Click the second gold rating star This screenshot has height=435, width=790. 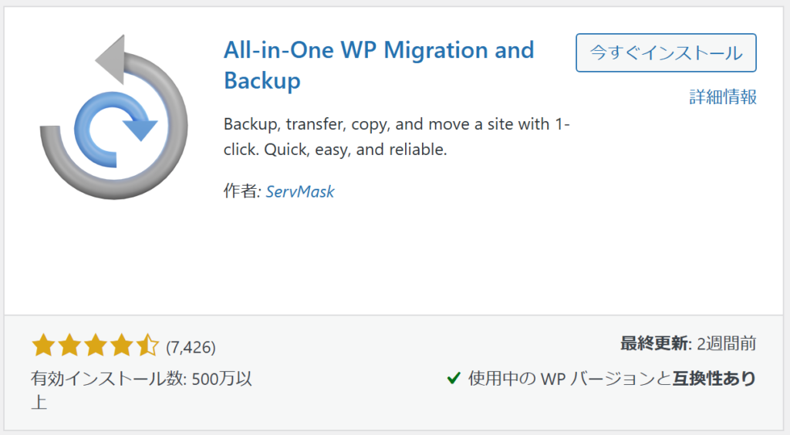coord(69,346)
